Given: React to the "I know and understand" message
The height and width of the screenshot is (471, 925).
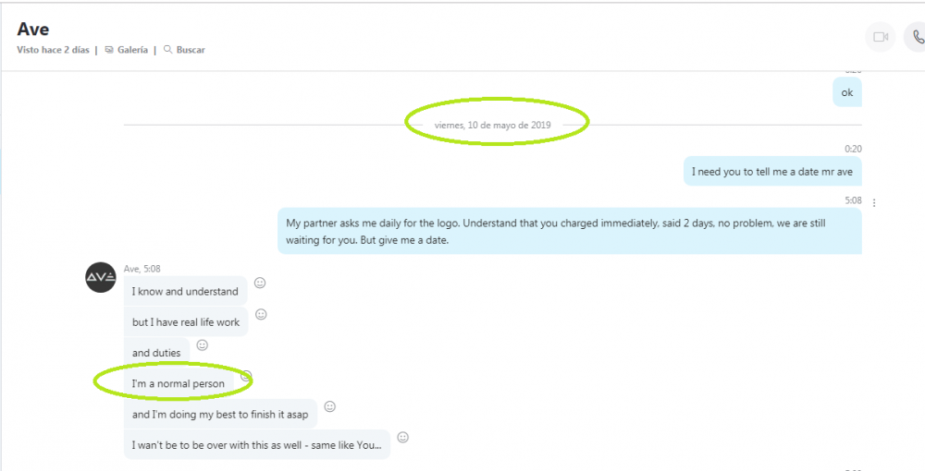Looking at the screenshot, I should pyautogui.click(x=260, y=283).
